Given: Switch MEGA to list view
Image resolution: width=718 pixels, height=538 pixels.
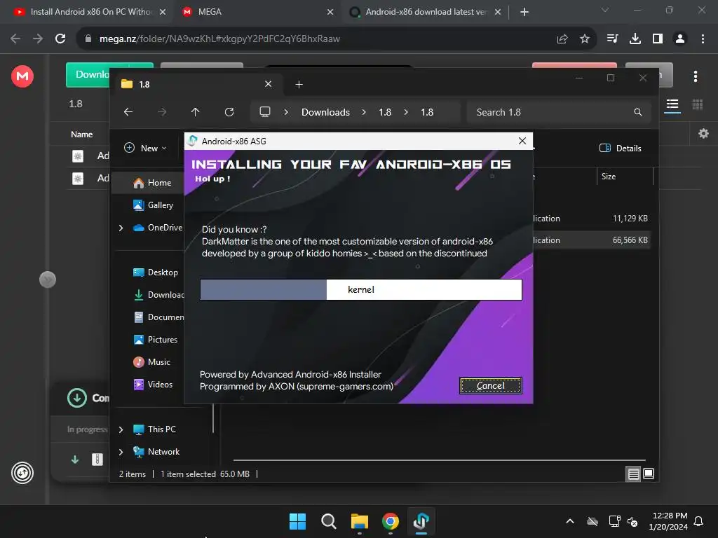Looking at the screenshot, I should [672, 105].
